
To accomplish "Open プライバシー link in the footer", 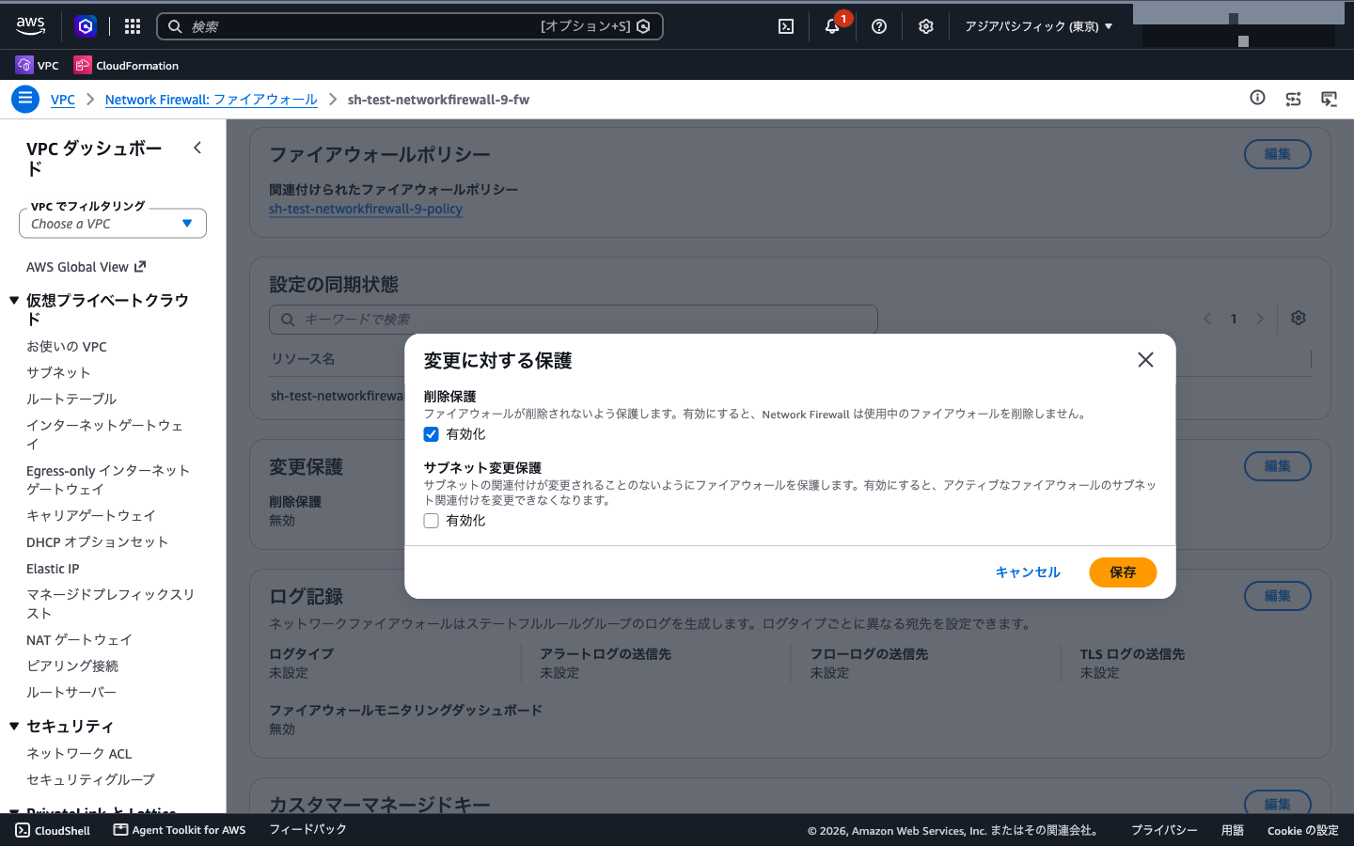I will [1164, 830].
